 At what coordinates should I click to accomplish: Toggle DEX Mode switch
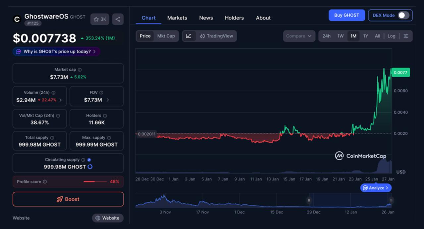(403, 15)
